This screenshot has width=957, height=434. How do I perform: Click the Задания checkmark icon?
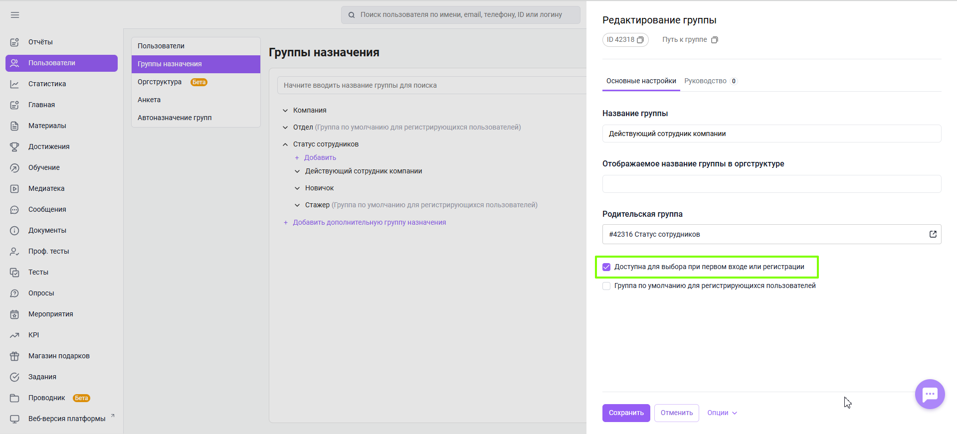14,377
